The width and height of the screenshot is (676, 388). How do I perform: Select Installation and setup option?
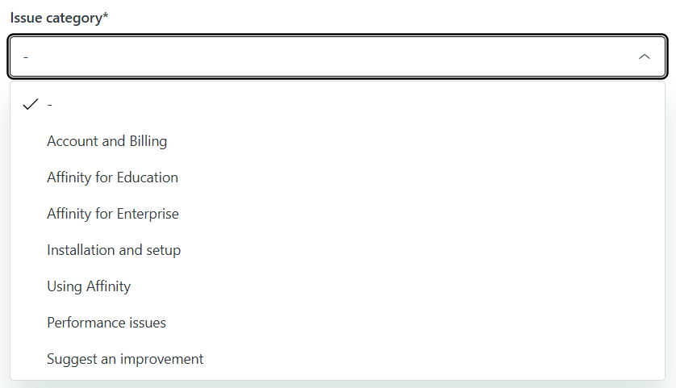114,250
